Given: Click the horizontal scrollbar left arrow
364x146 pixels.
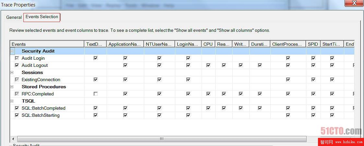Looking at the screenshot, I should coord(13,139).
